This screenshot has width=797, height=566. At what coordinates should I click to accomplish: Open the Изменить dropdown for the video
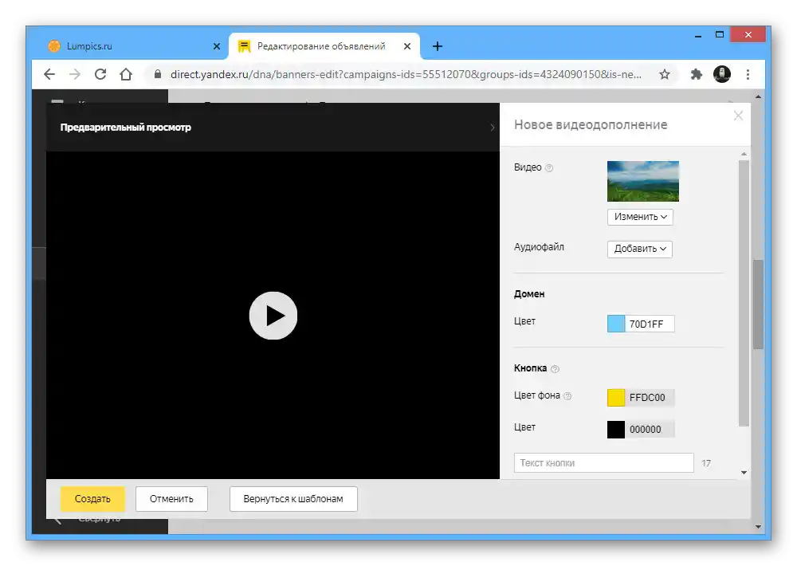tap(640, 216)
